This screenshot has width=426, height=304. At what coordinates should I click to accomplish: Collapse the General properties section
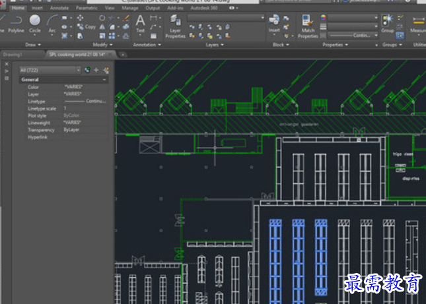click(x=104, y=80)
